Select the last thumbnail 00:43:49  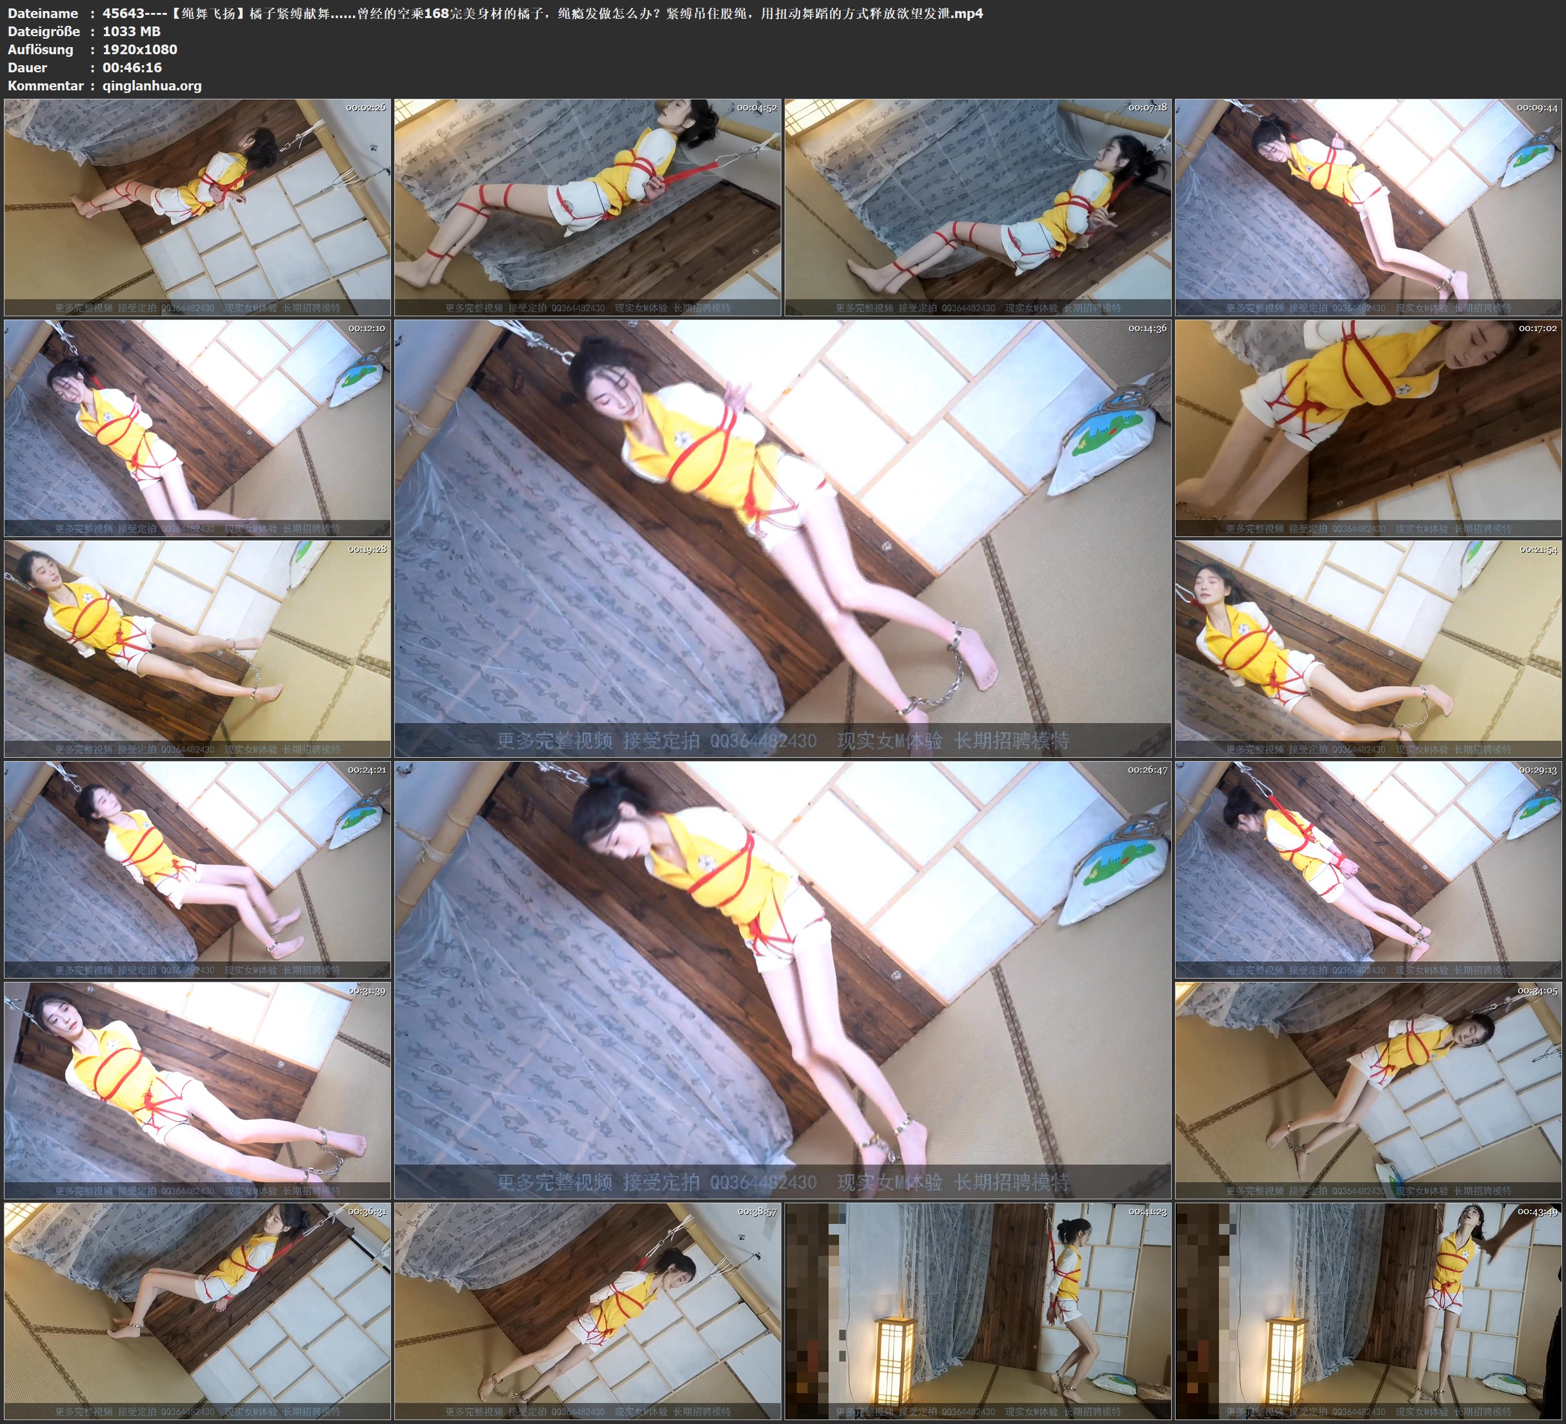[1368, 1310]
